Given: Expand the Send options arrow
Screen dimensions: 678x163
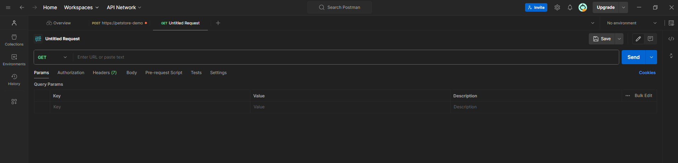Looking at the screenshot, I should (x=651, y=57).
